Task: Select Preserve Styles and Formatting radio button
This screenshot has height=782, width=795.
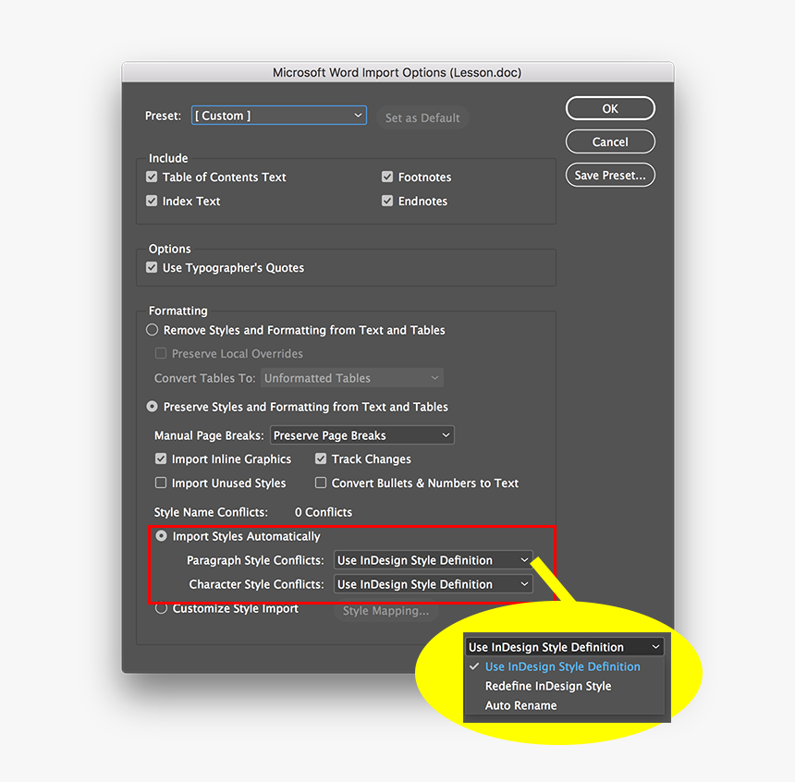Action: coord(153,407)
